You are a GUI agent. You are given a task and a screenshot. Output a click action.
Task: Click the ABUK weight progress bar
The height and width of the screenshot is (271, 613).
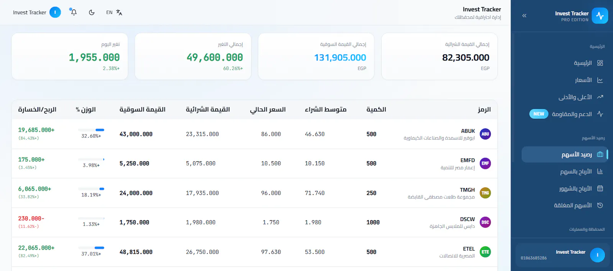pos(91,130)
